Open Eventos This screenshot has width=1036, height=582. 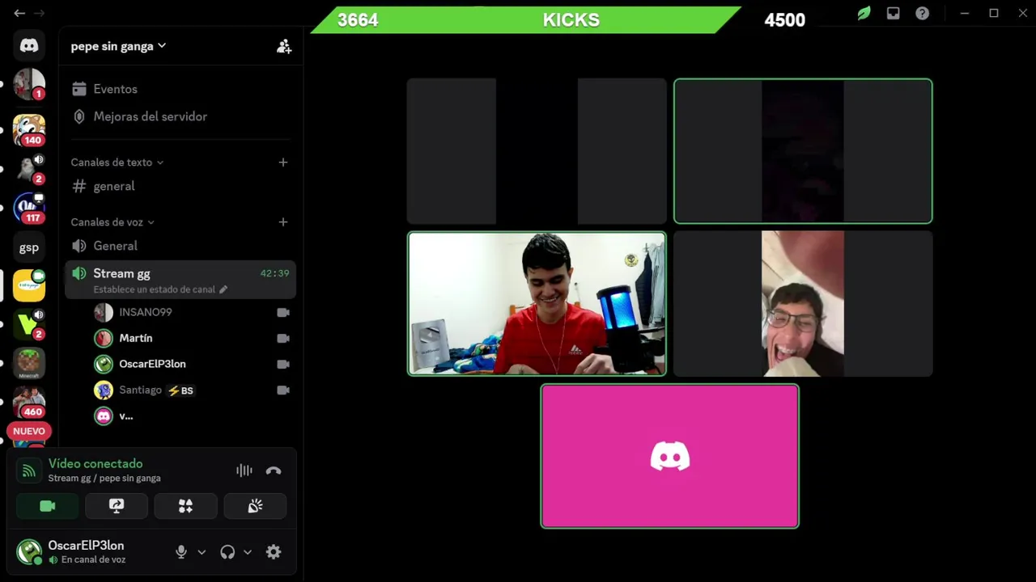click(x=180, y=89)
